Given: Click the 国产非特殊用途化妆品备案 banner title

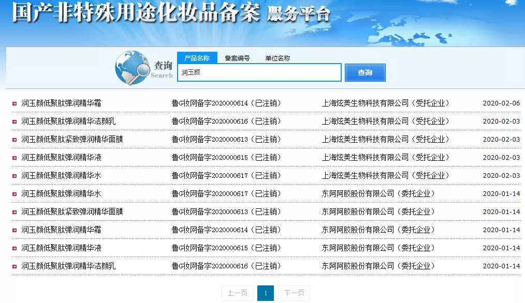Looking at the screenshot, I should [136, 12].
